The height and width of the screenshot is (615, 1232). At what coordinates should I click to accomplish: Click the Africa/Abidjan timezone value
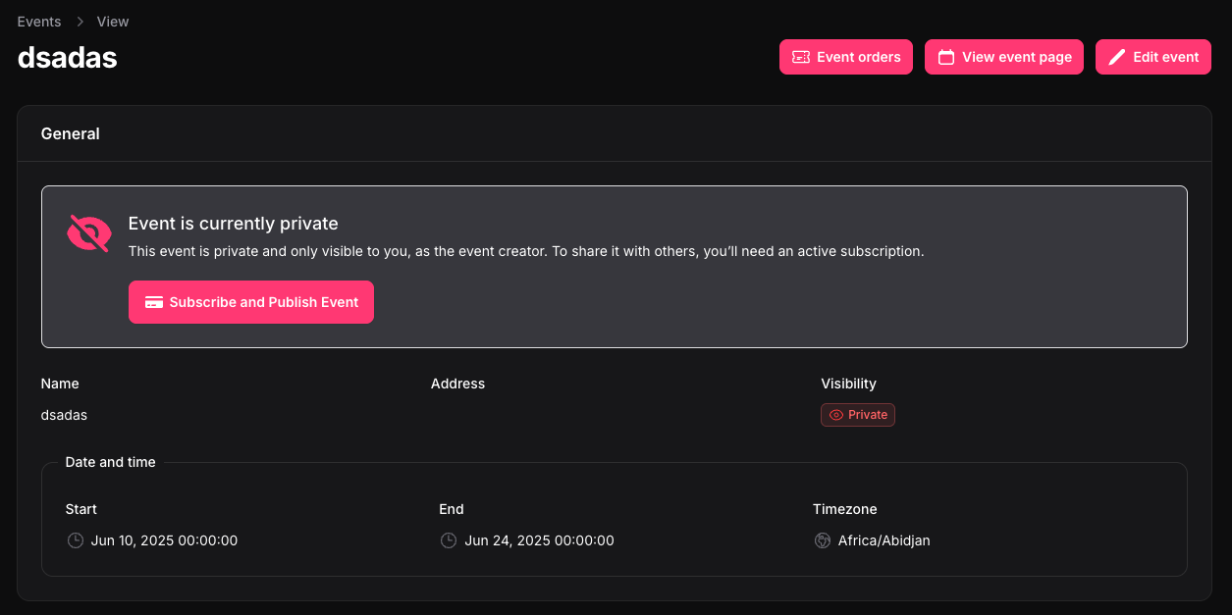point(884,540)
